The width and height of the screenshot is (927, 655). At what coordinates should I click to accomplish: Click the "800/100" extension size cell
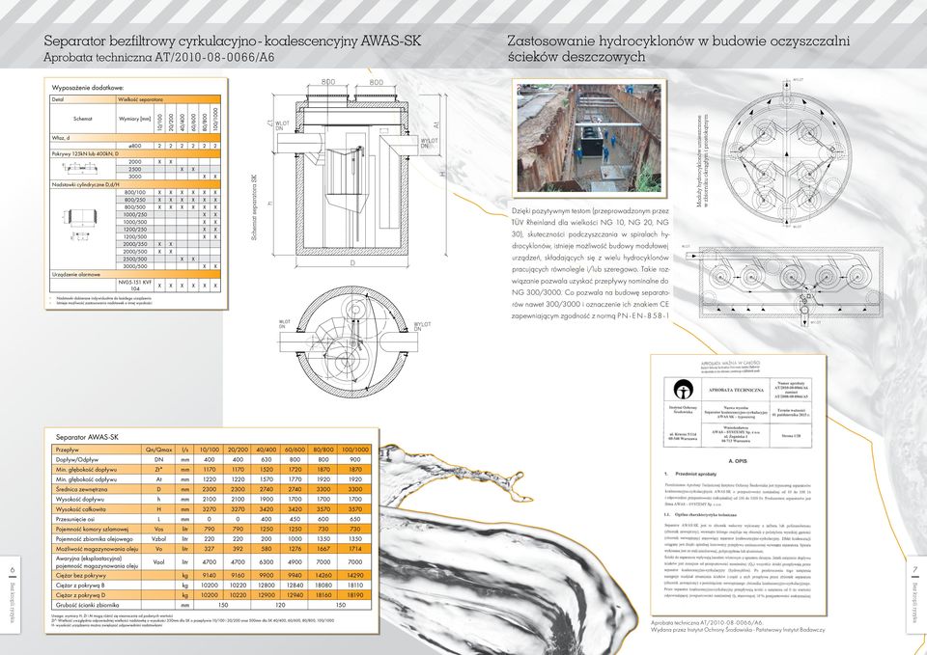(x=135, y=192)
